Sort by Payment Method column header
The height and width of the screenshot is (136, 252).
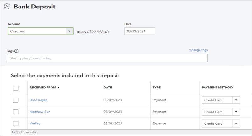[x=217, y=88]
